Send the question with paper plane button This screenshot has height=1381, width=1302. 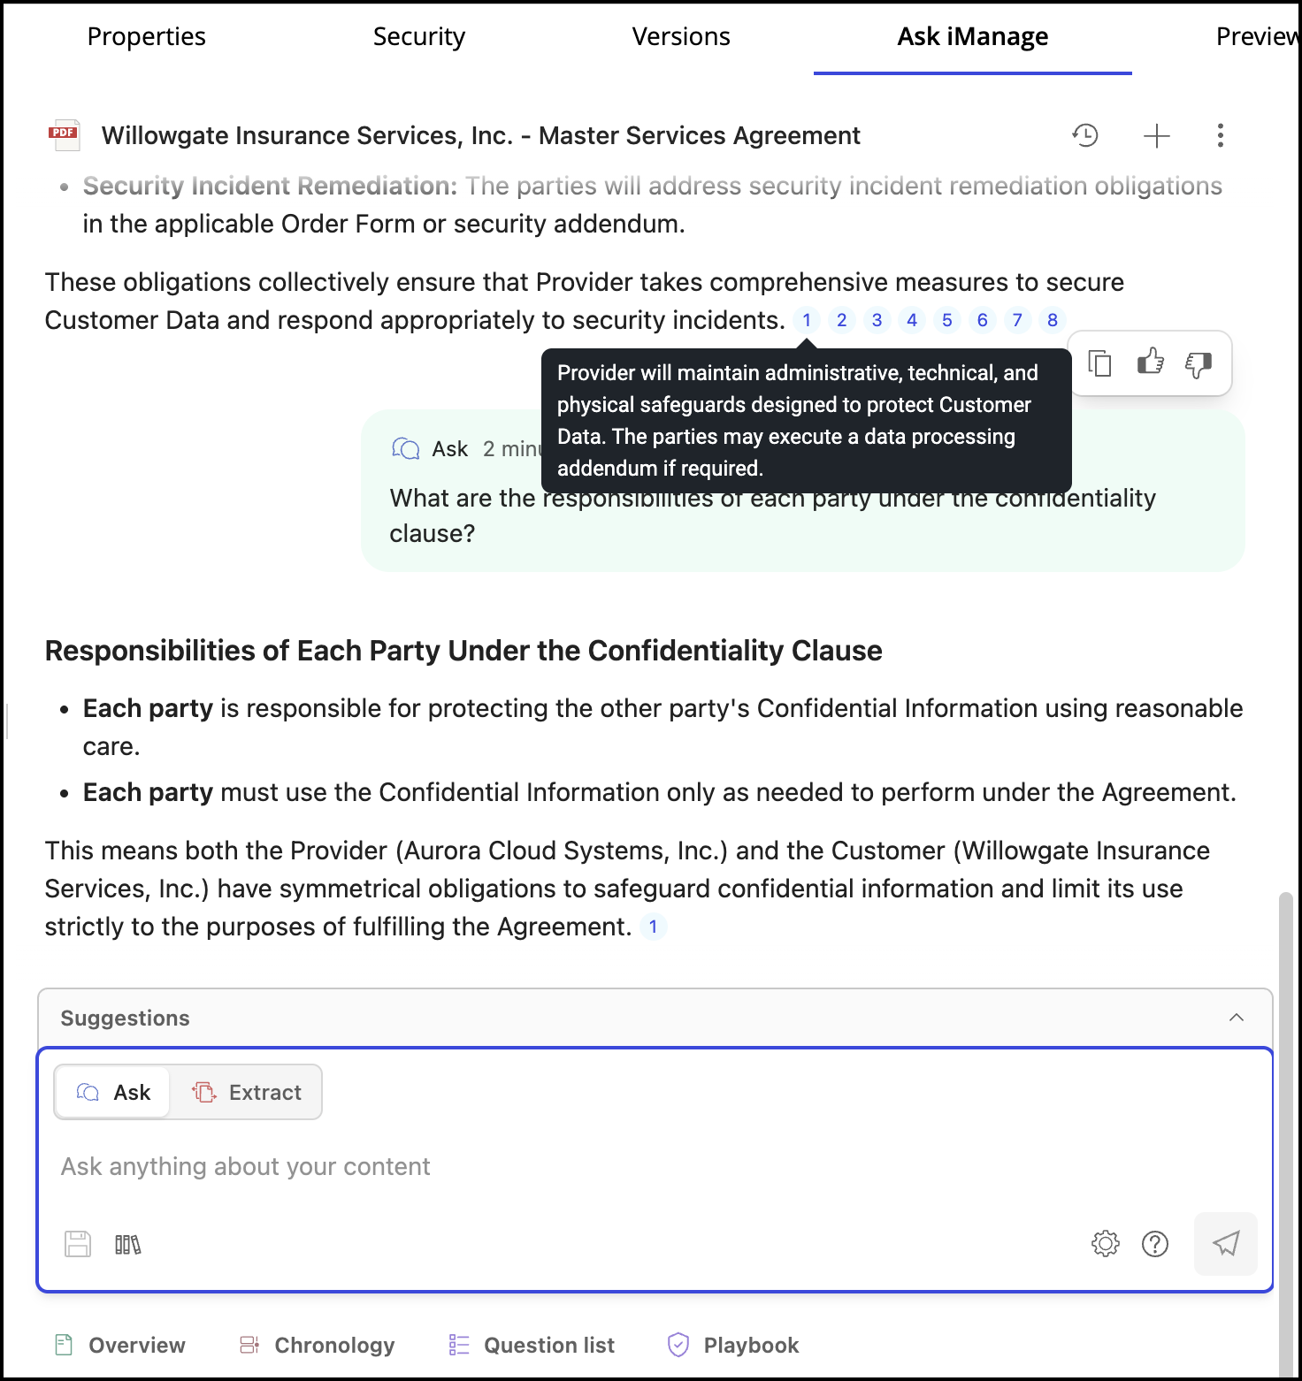[x=1226, y=1244]
